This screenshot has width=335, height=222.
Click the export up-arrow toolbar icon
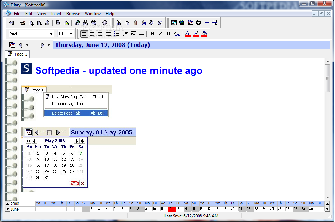[47, 23]
